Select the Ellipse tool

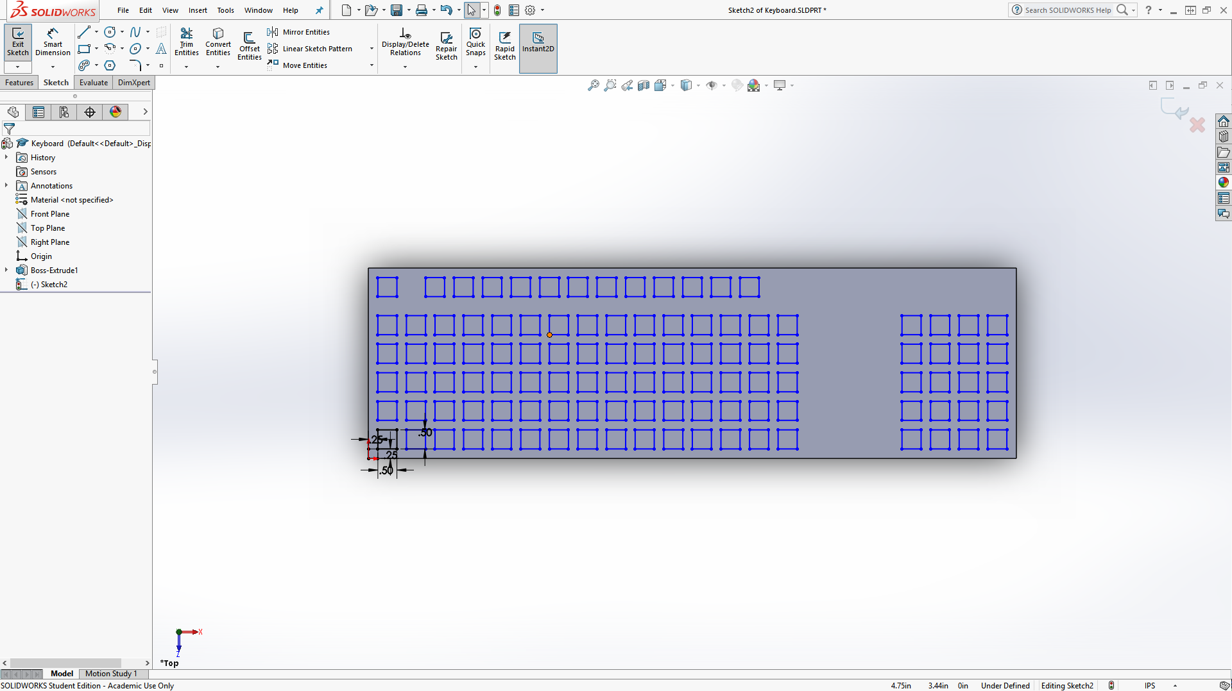(x=135, y=49)
